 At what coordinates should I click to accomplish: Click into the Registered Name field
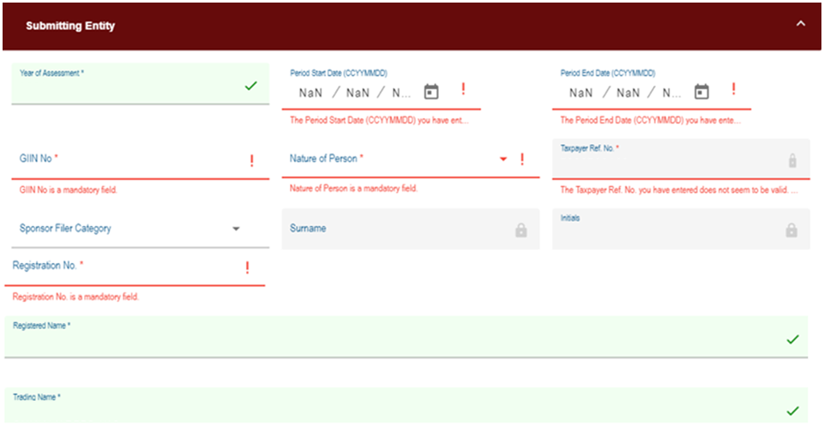(386, 340)
